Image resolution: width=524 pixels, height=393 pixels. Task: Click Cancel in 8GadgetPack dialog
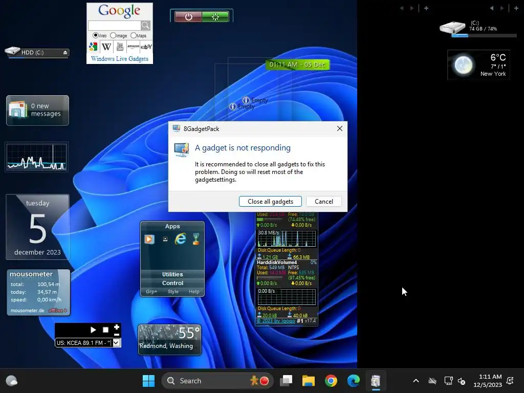pyautogui.click(x=324, y=202)
